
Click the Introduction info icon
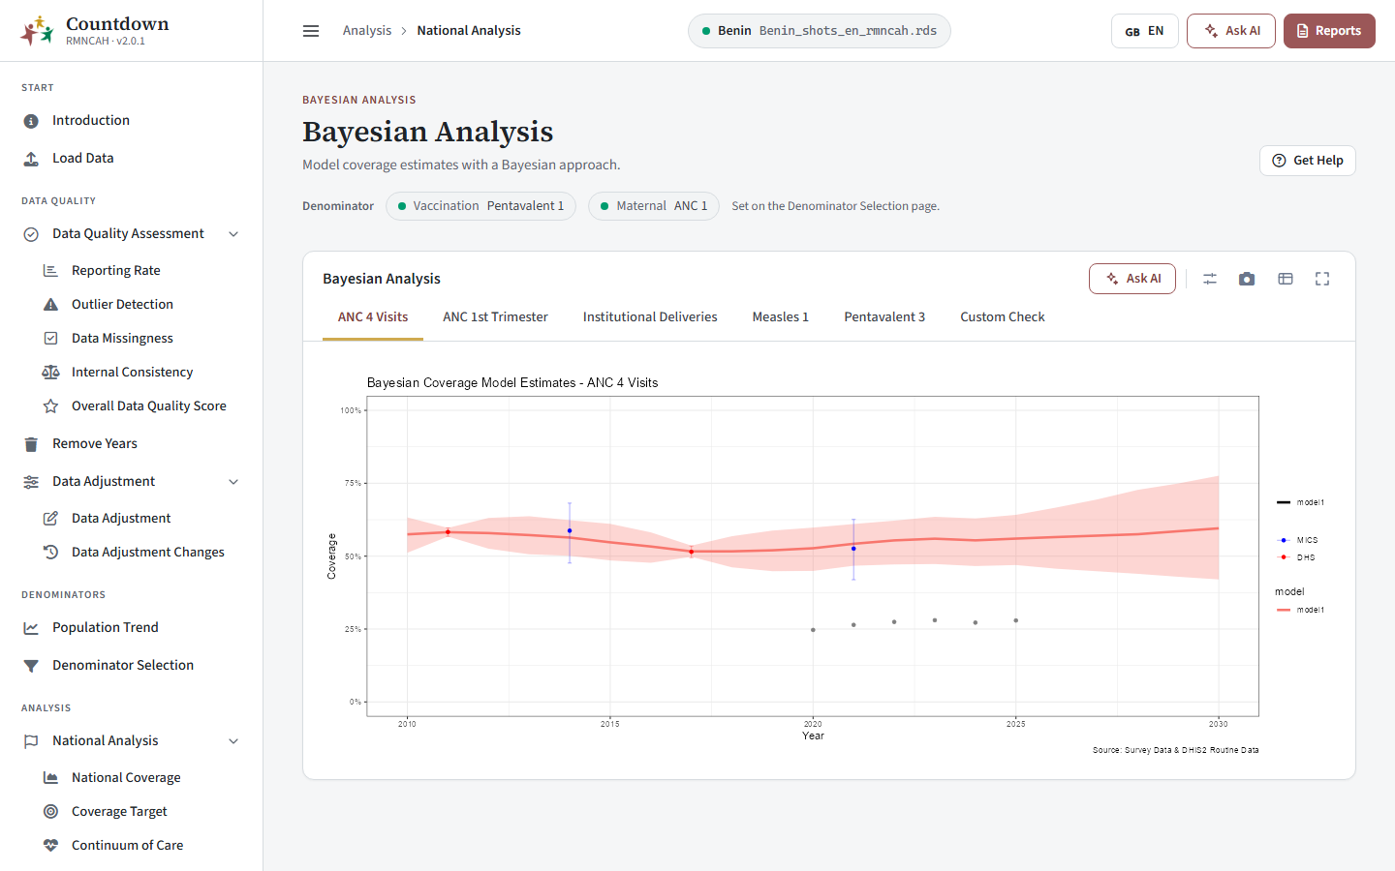31,121
